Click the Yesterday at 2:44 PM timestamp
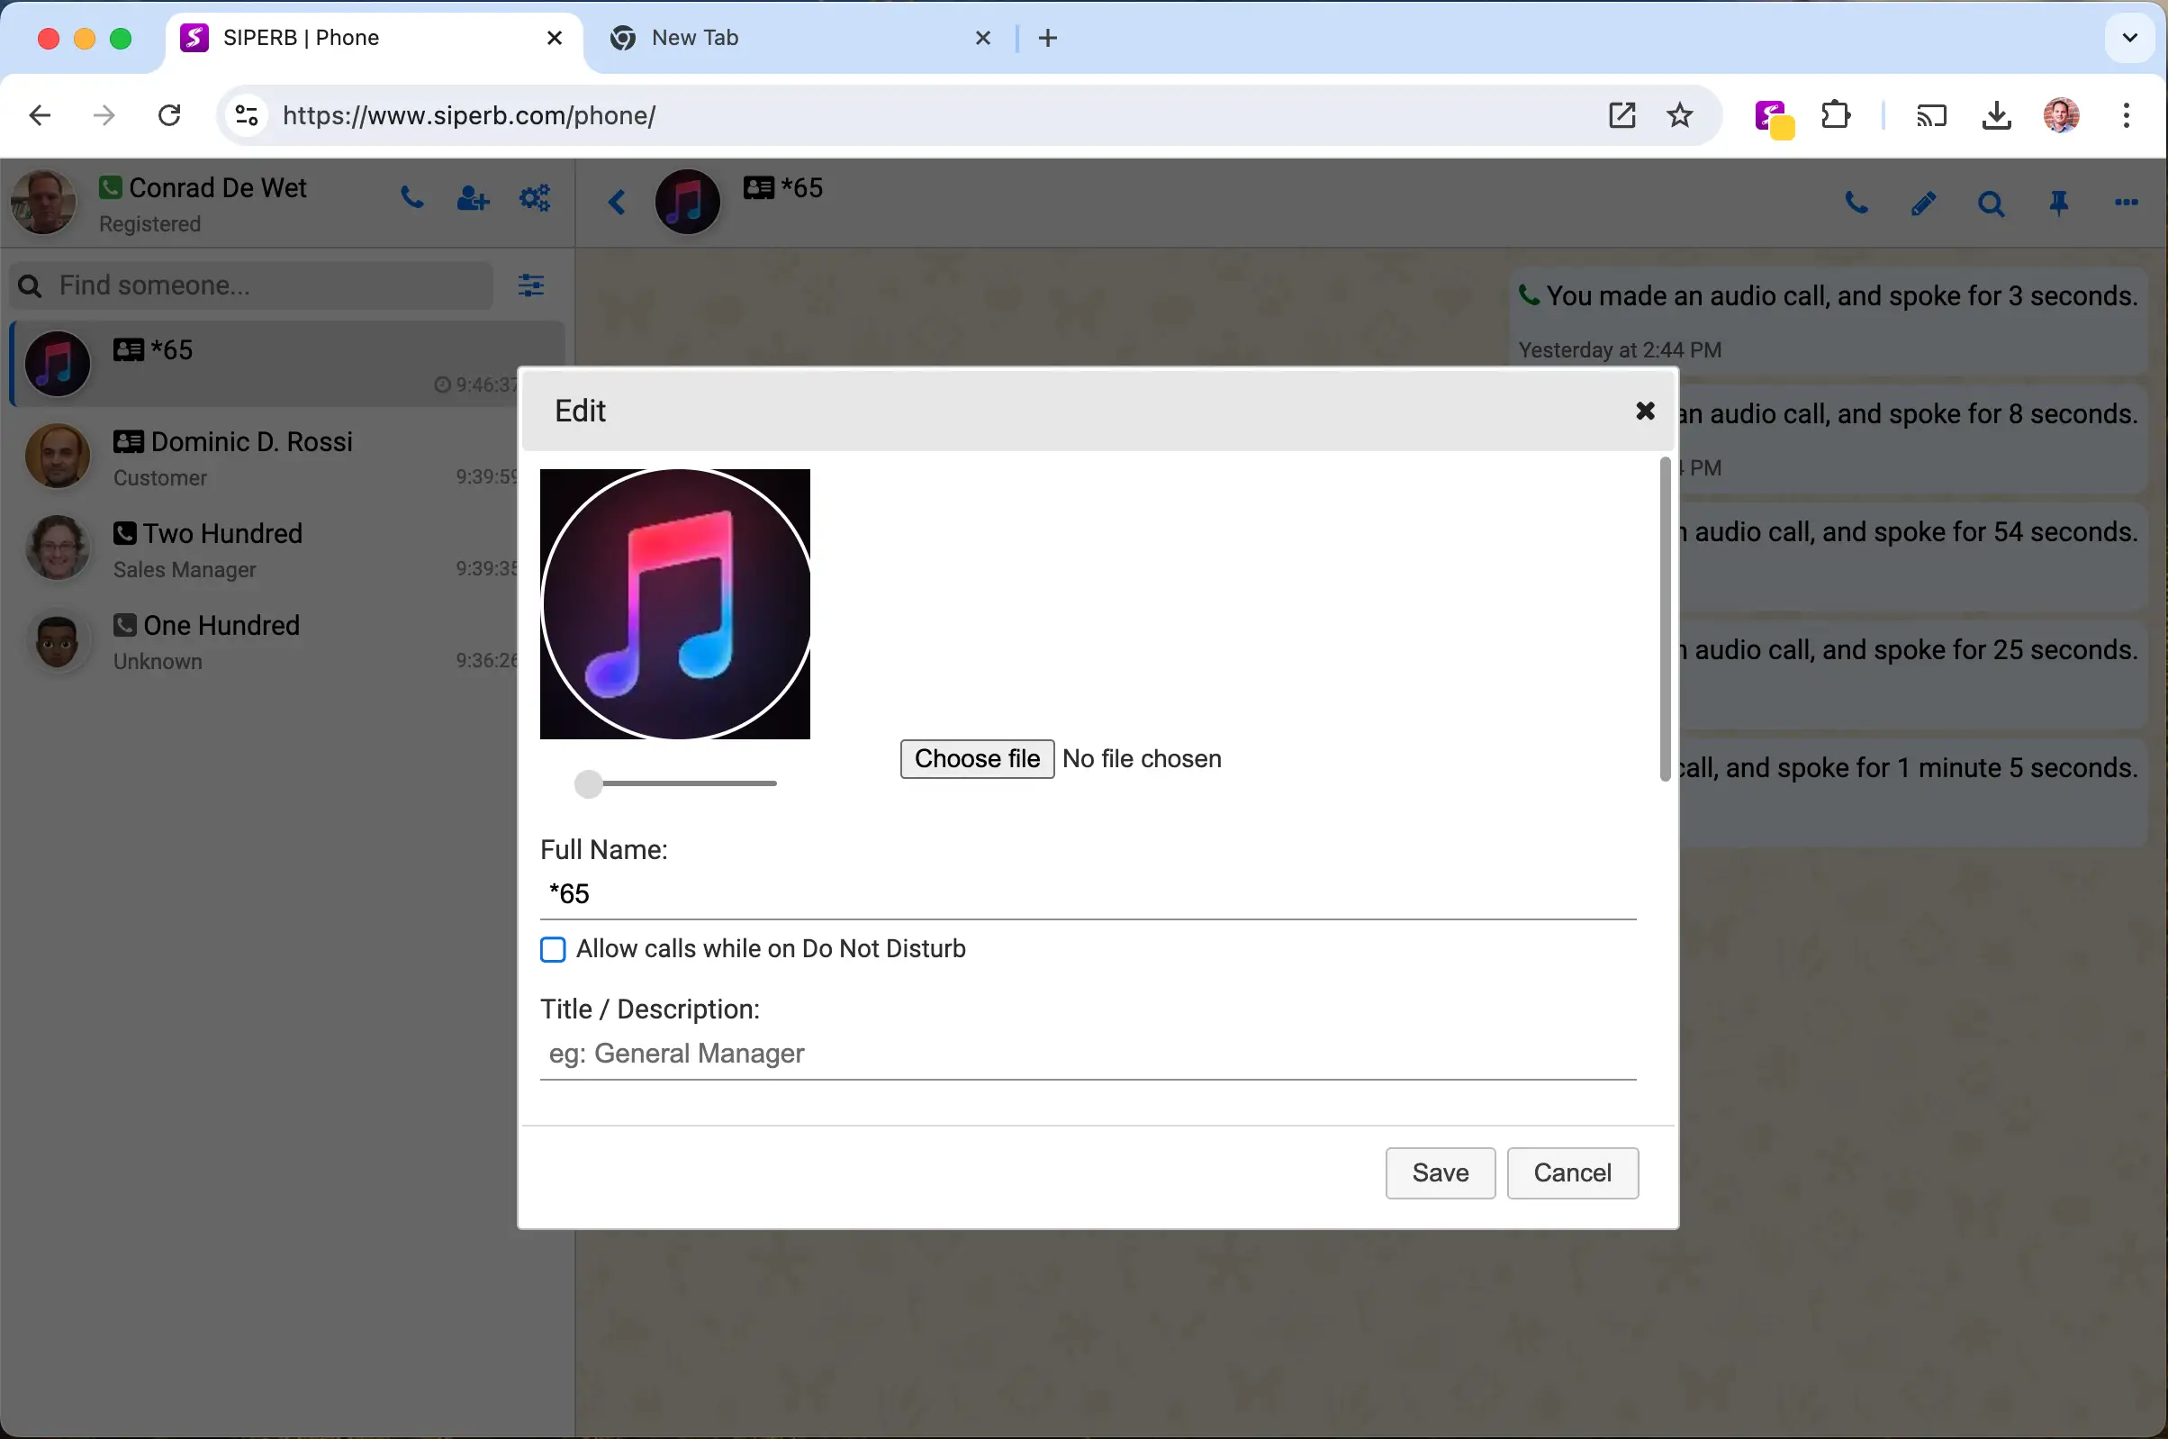 click(1620, 349)
